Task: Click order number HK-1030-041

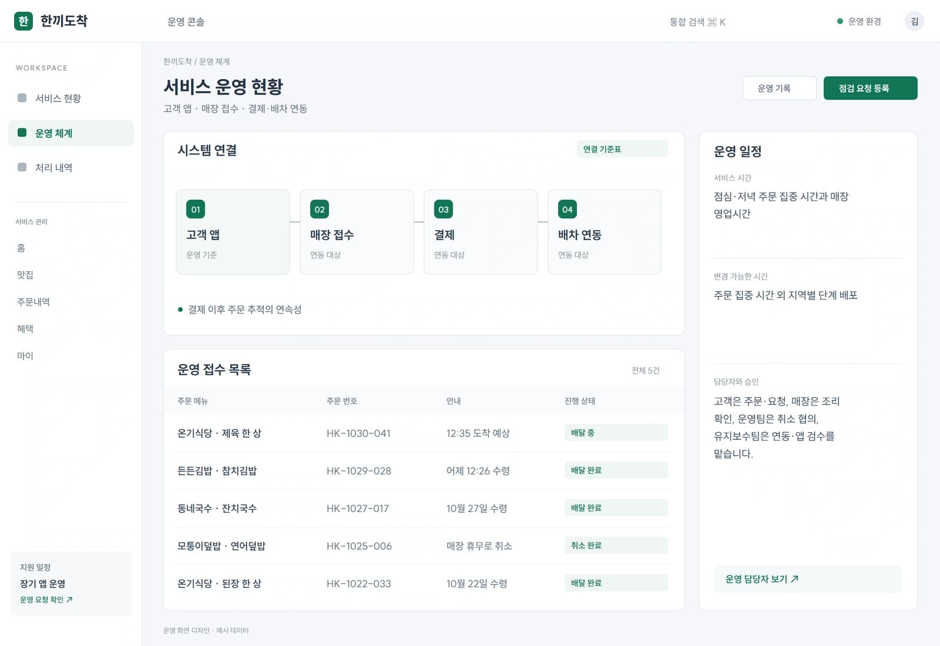Action: (x=358, y=433)
